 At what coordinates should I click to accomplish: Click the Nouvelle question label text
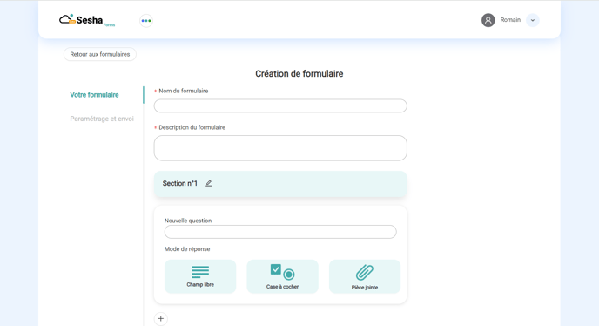(188, 221)
